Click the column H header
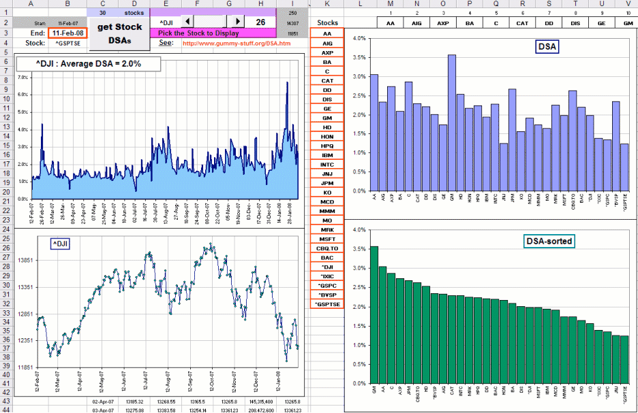Image resolution: width=638 pixels, height=413 pixels. tap(260, 4)
